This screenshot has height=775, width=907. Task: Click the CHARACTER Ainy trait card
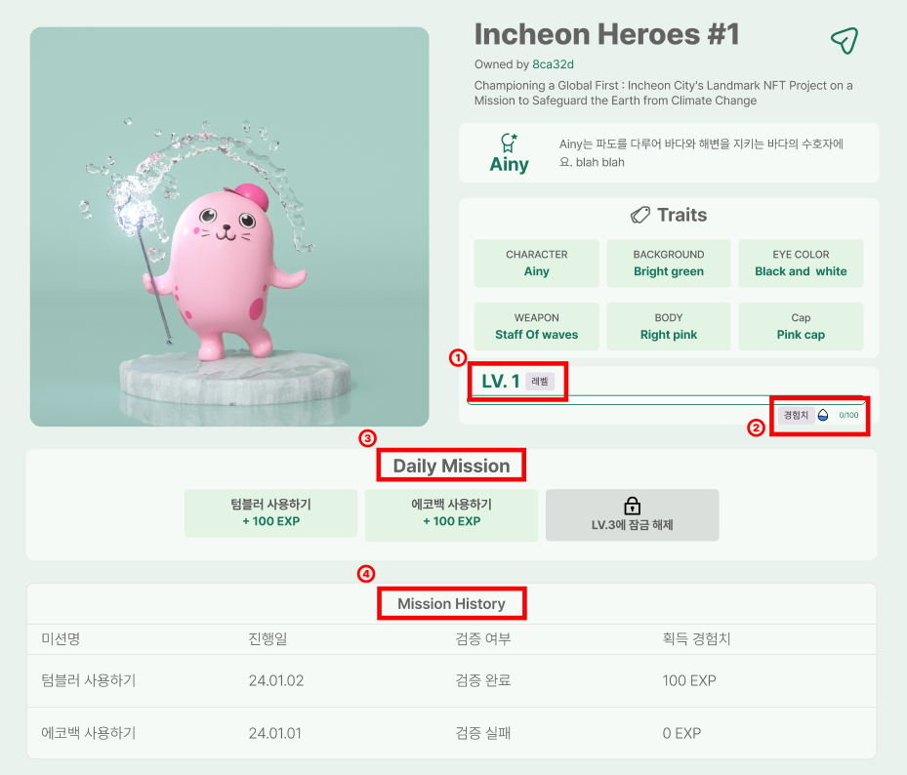pos(536,263)
